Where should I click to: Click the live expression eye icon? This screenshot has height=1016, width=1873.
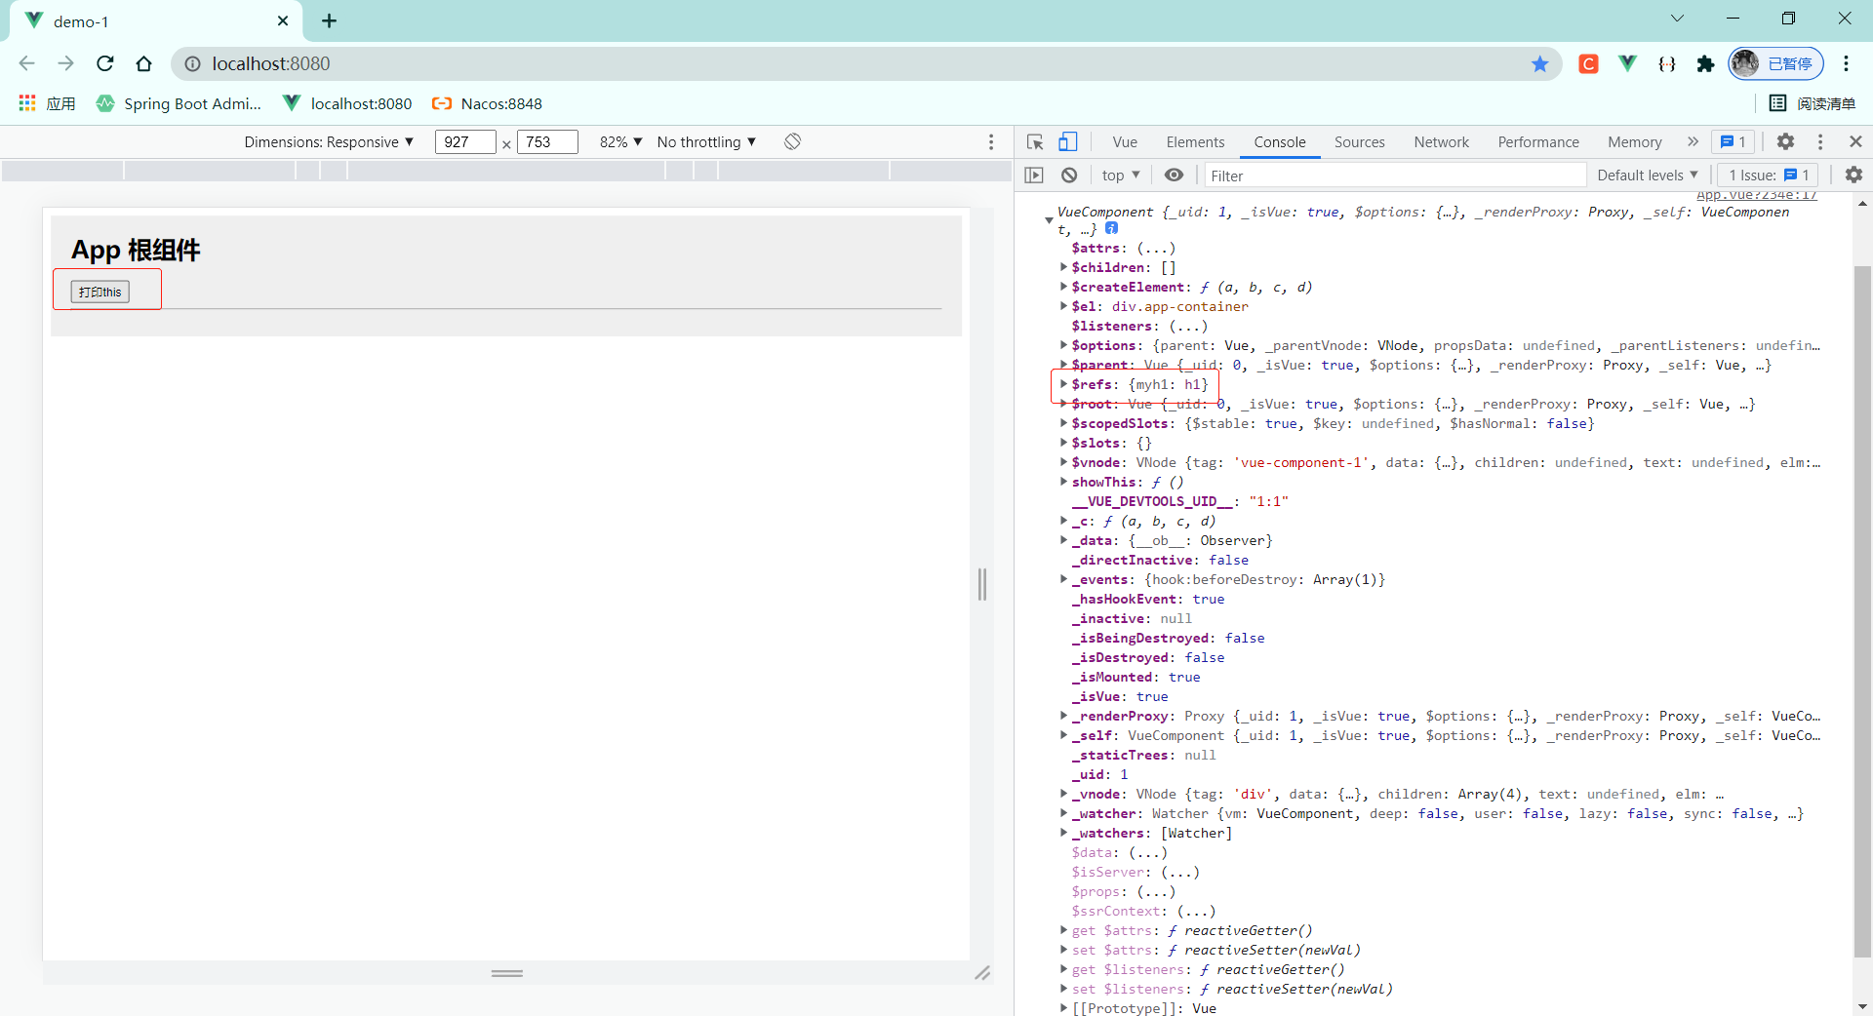point(1174,176)
